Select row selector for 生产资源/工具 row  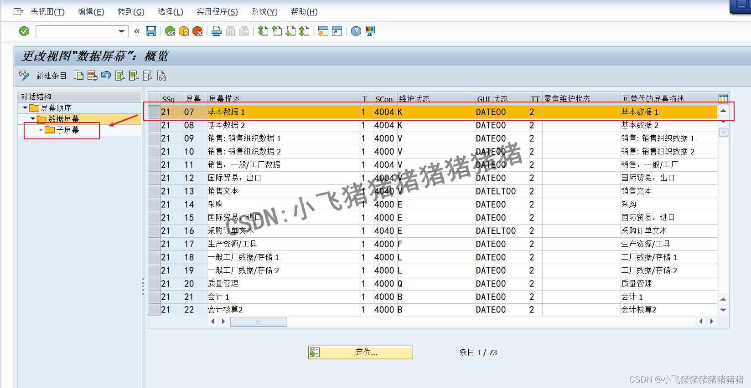coord(154,244)
